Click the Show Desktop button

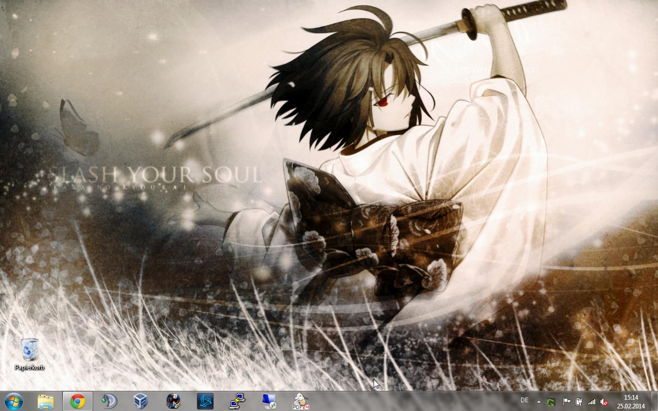click(654, 401)
